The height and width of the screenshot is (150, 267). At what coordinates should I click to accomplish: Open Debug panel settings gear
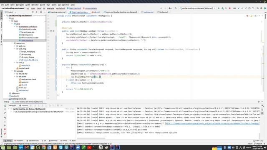259,102
